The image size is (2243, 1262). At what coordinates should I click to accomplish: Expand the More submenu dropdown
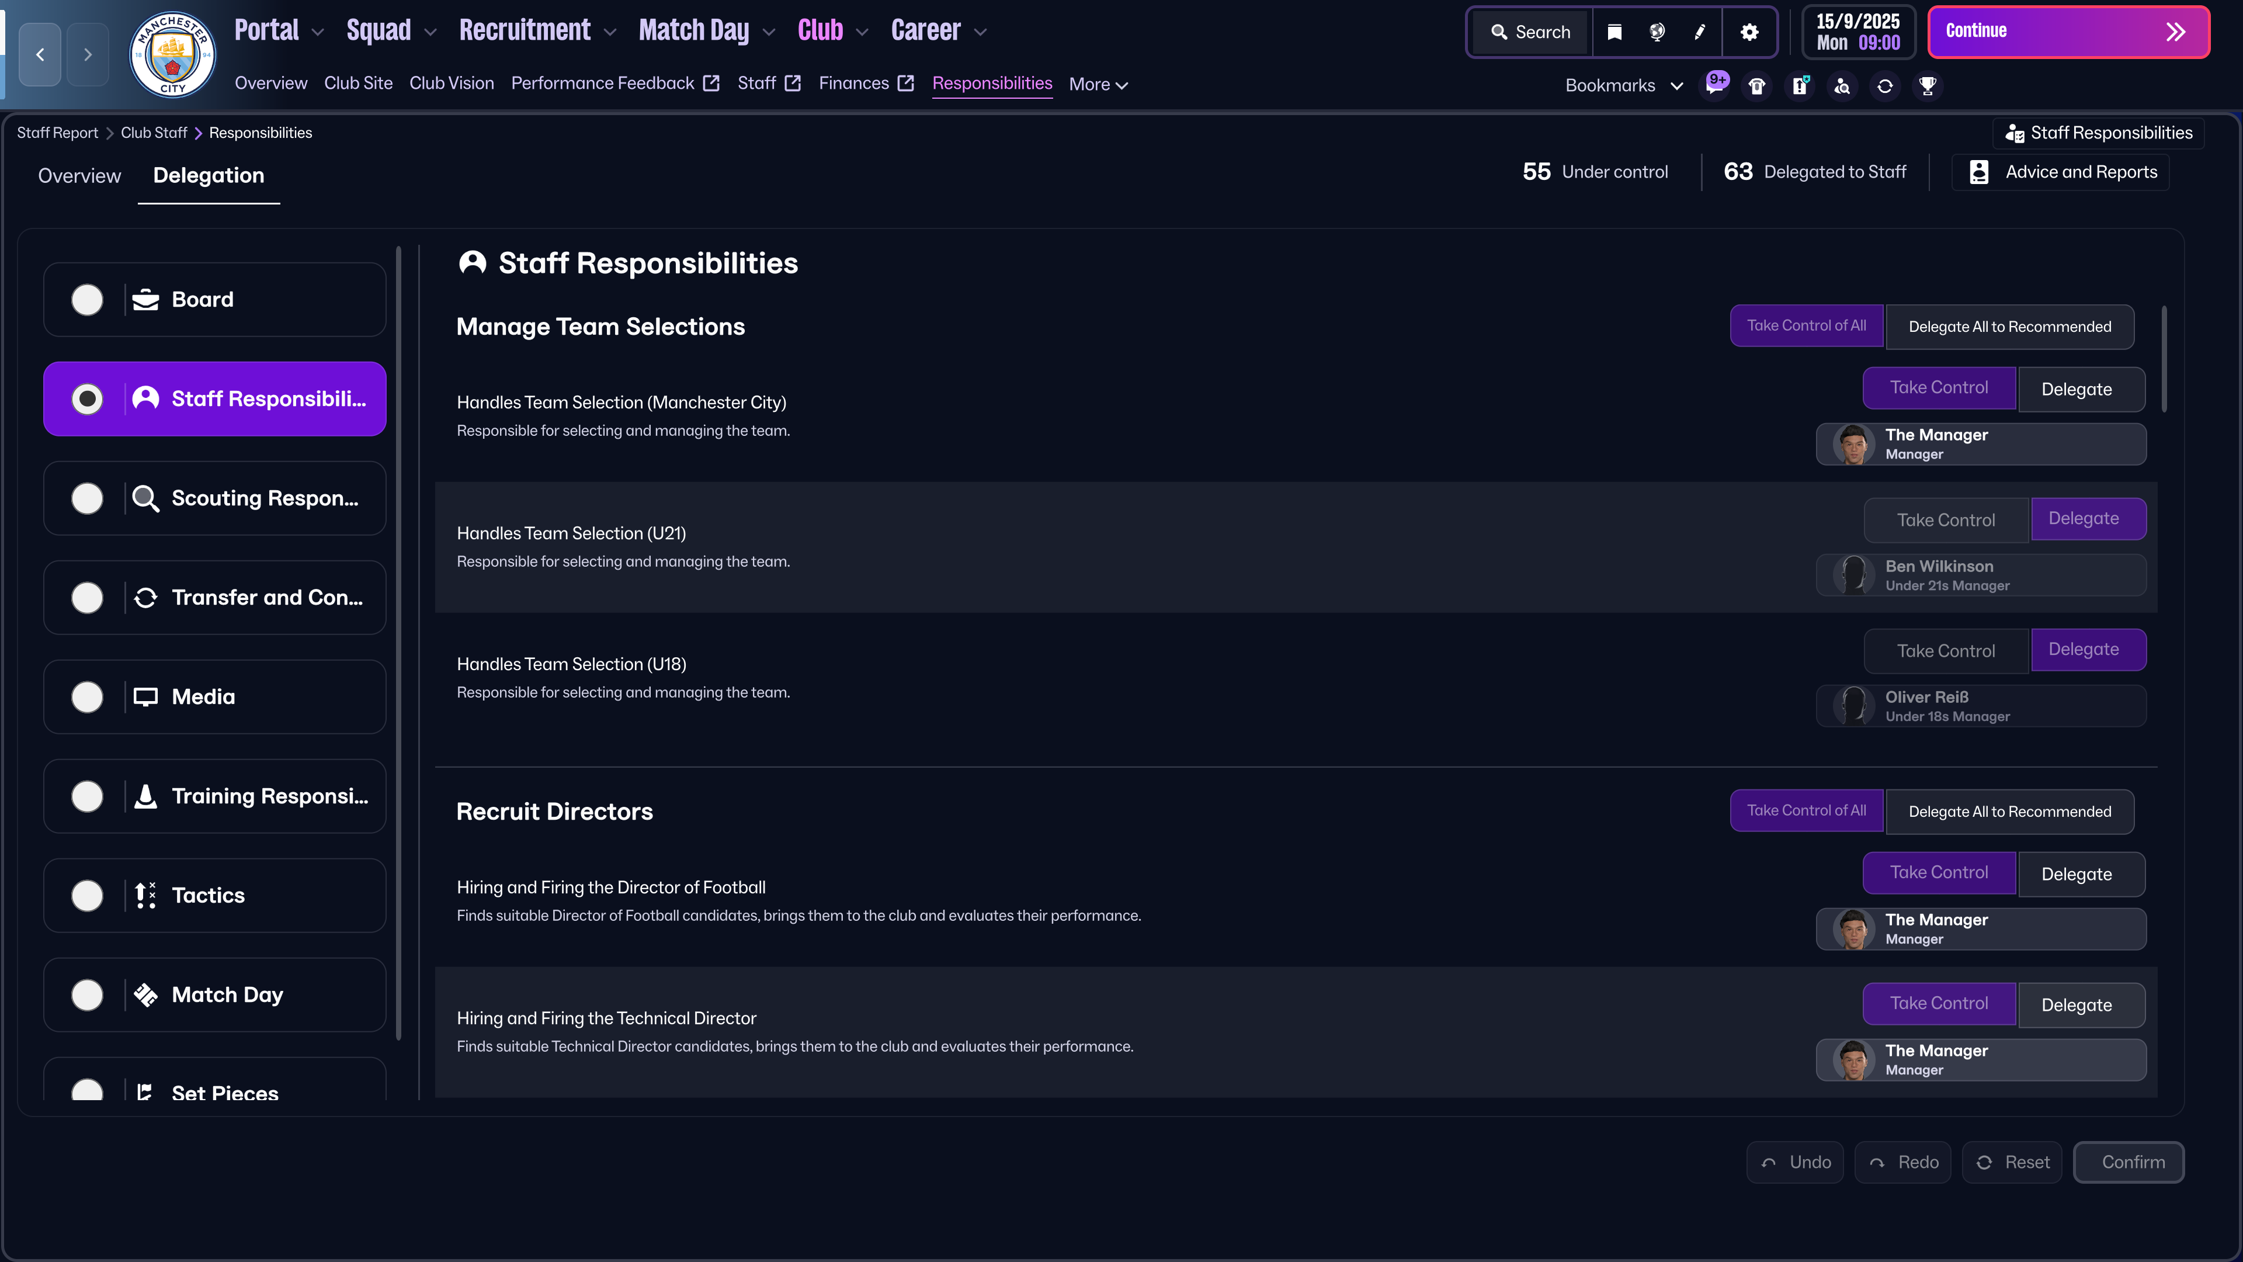pos(1098,85)
